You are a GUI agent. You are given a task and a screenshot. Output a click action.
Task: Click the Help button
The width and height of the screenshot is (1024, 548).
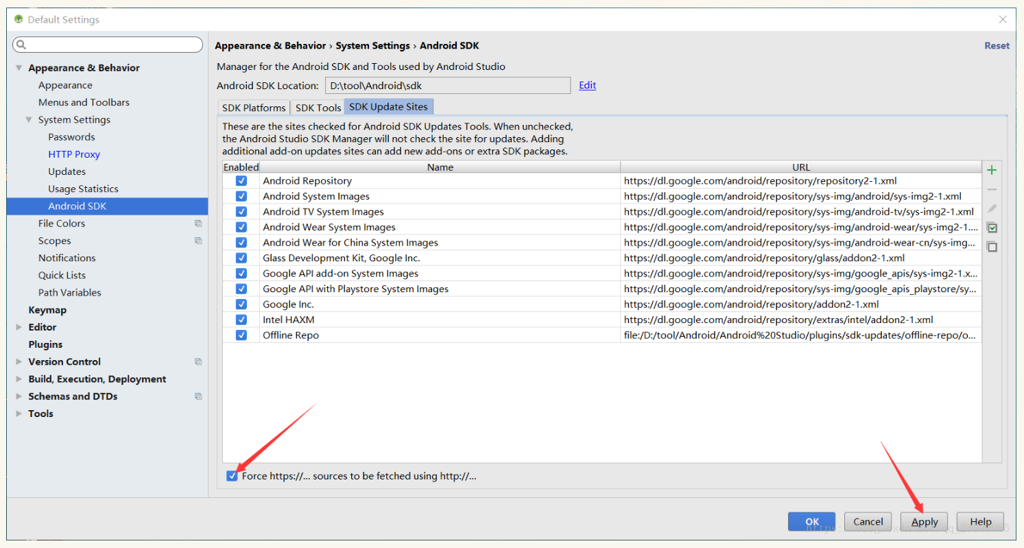(980, 521)
